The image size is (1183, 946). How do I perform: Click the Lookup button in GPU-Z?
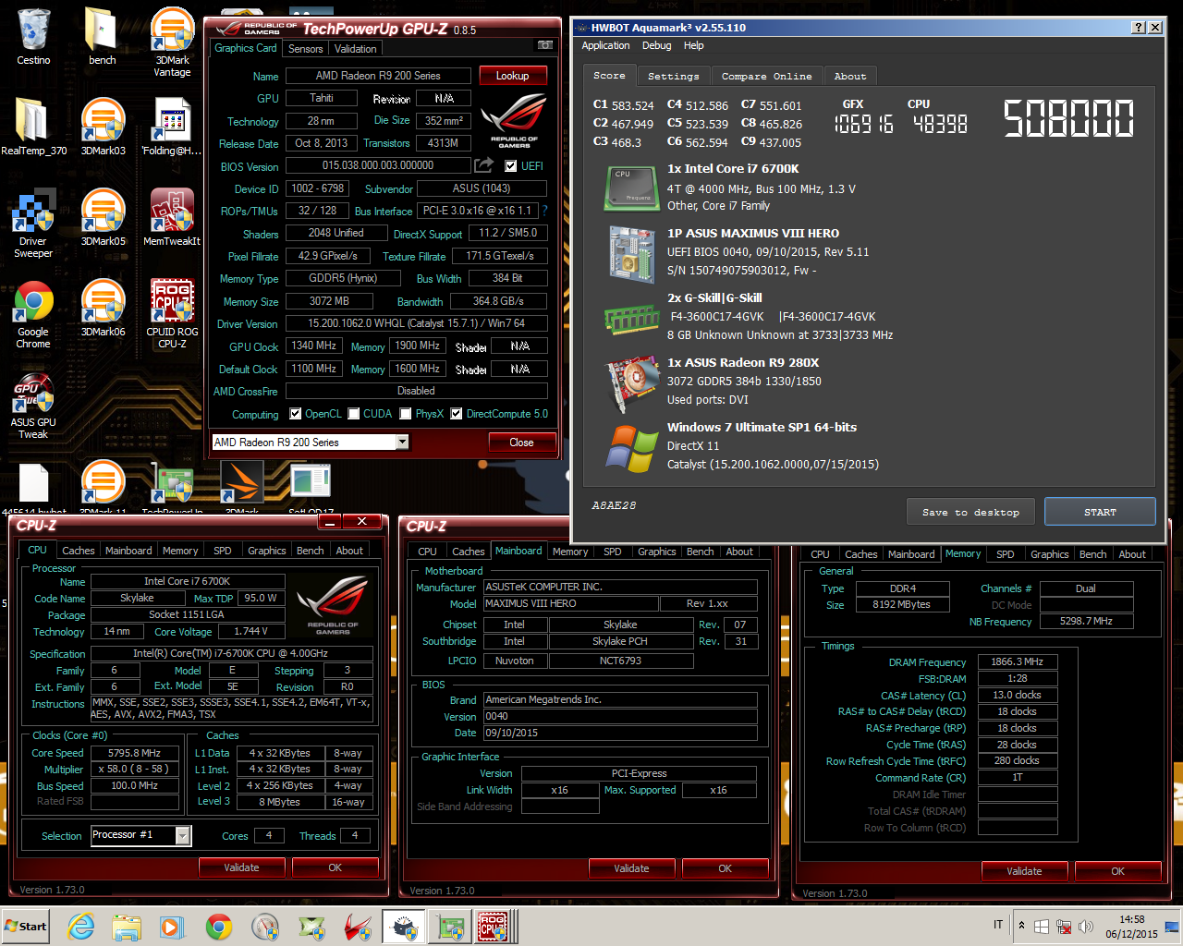click(513, 76)
